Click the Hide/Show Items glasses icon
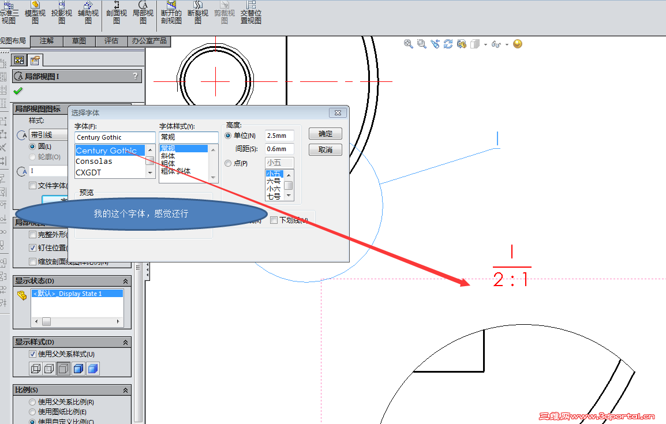The image size is (666, 424). click(496, 44)
